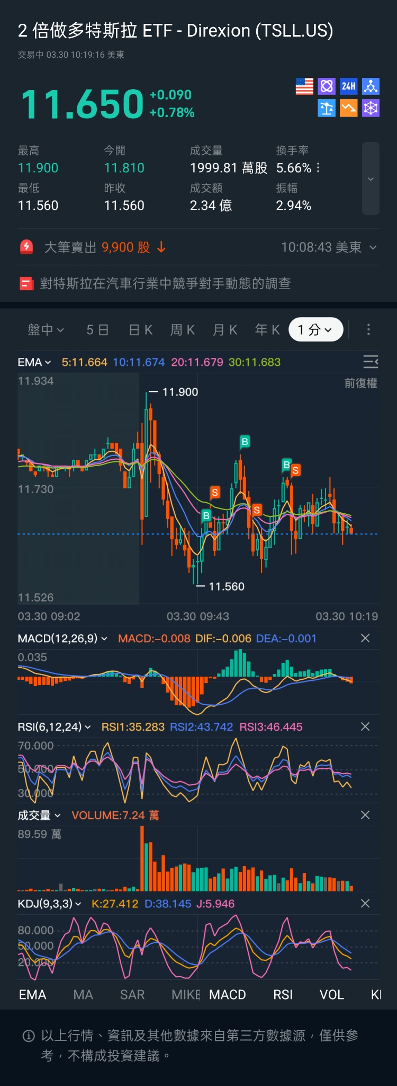Close the MACD indicator panel
This screenshot has width=397, height=1086.
365,638
